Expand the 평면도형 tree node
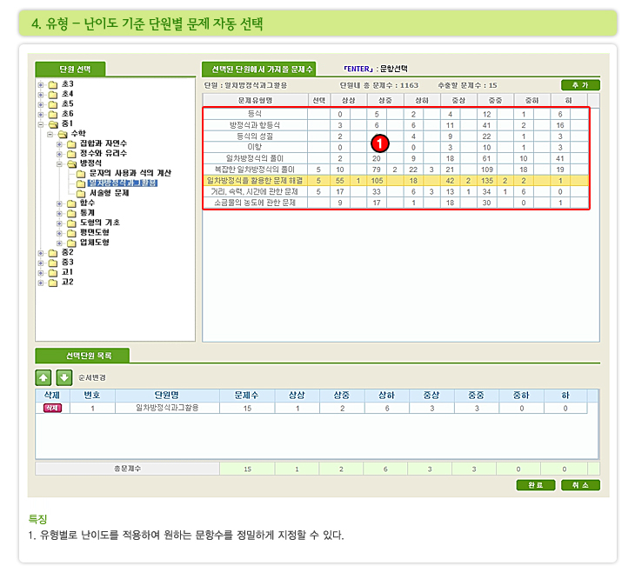Image resolution: width=635 pixels, height=579 pixels. pyautogui.click(x=59, y=233)
